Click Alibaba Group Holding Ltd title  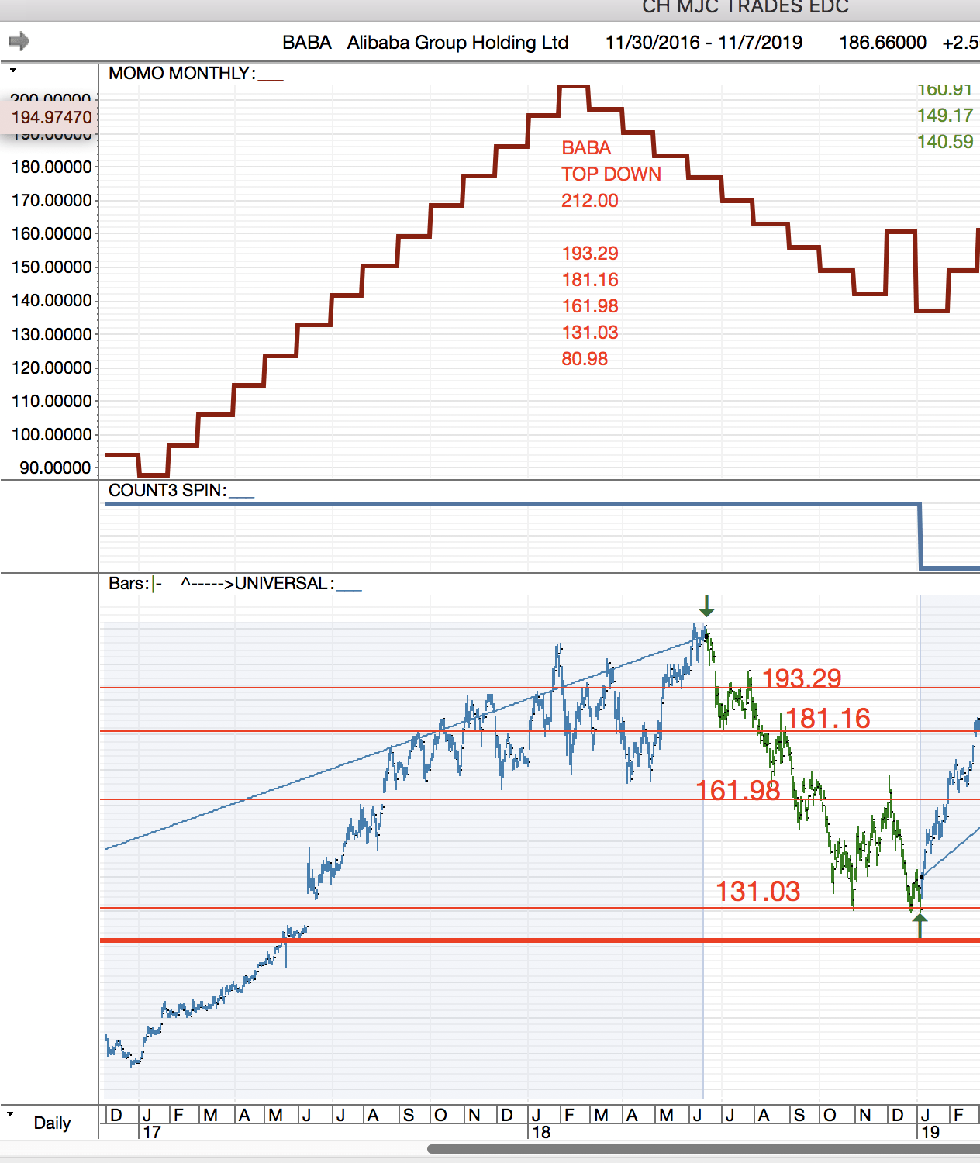tap(457, 43)
